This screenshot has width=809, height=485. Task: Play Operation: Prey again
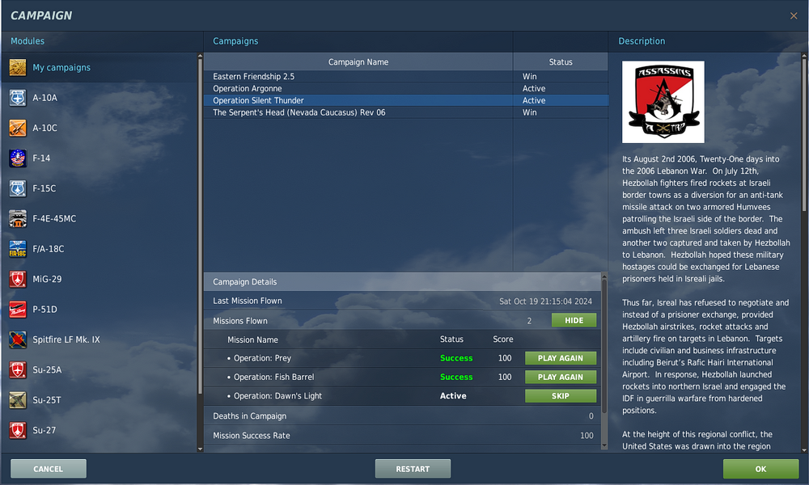point(561,358)
